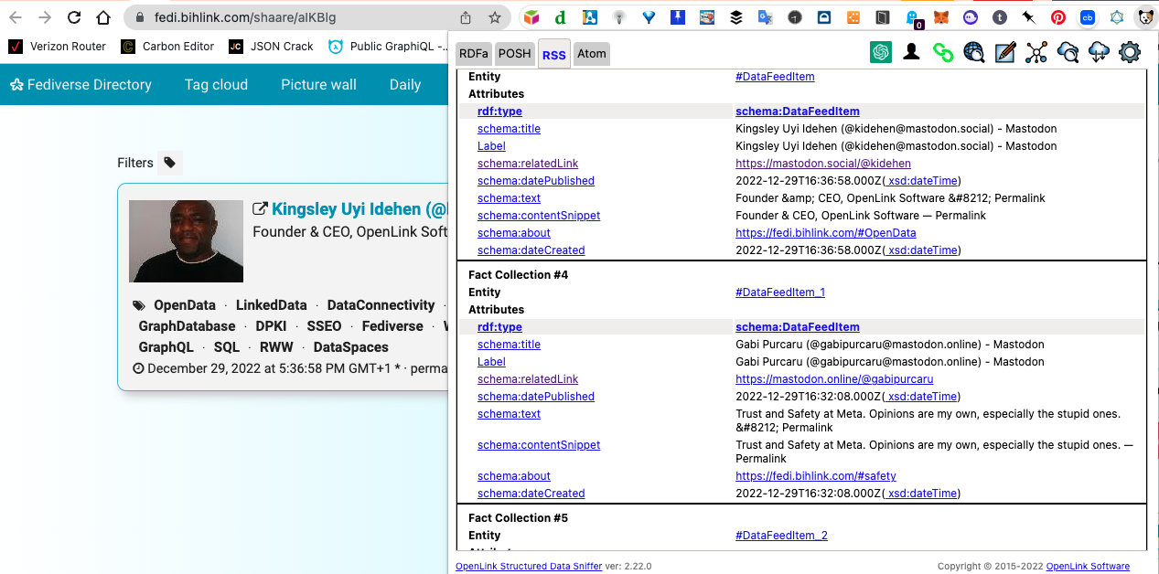1159x574 pixels.
Task: Click the colorful cube extension icon
Action: point(531,17)
